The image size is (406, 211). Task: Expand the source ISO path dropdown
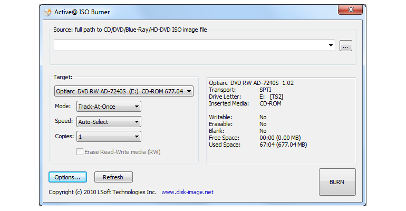pyautogui.click(x=331, y=45)
